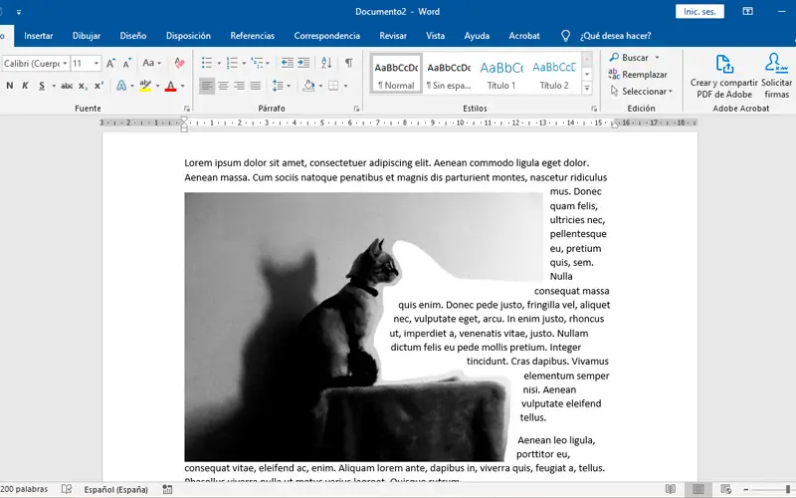This screenshot has width=796, height=498.
Task: Apply italic with the K button
Action: (x=25, y=86)
